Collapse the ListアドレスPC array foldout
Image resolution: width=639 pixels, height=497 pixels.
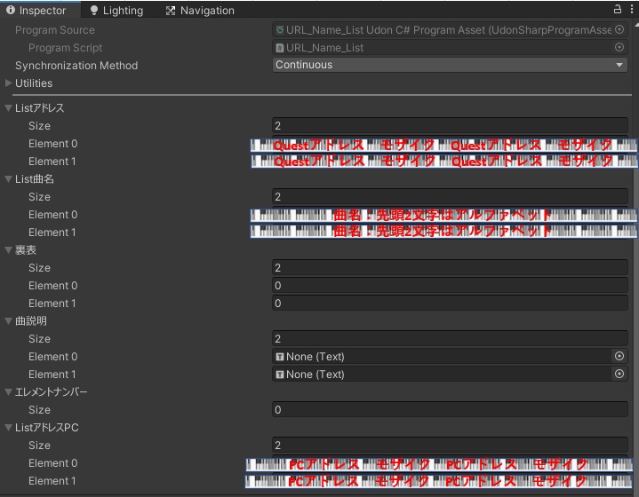pyautogui.click(x=8, y=428)
